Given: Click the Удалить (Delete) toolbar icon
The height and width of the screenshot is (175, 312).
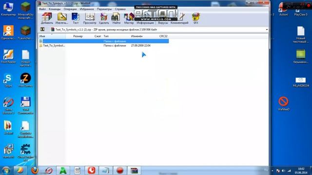Looking at the screenshot, I should coord(104,18).
